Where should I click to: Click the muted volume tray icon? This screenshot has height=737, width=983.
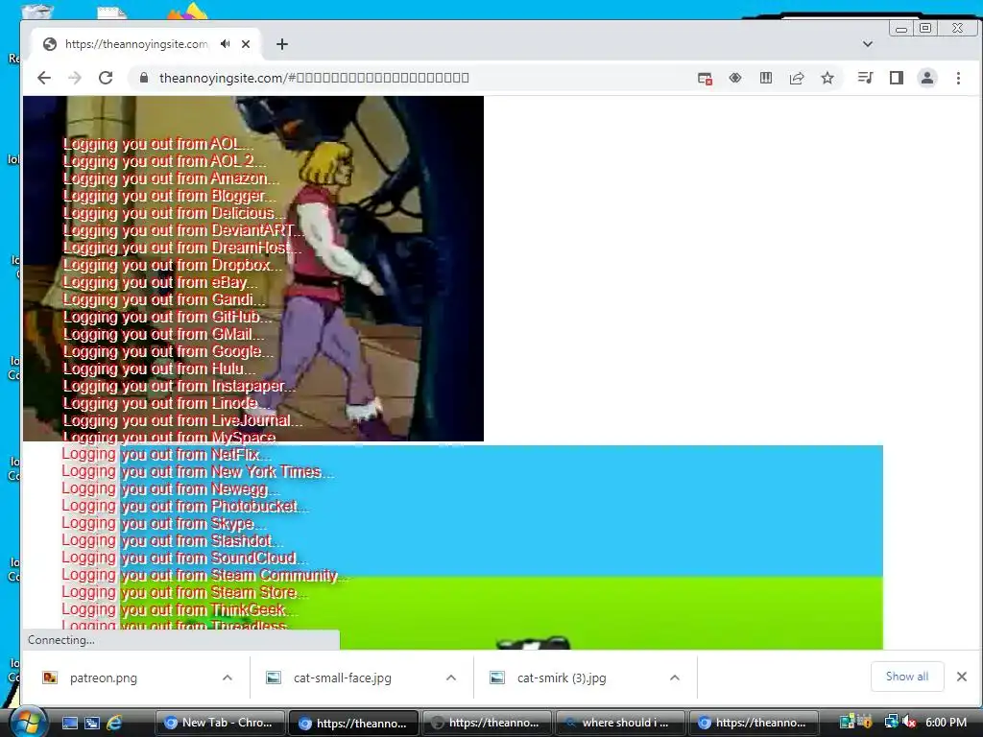909,722
